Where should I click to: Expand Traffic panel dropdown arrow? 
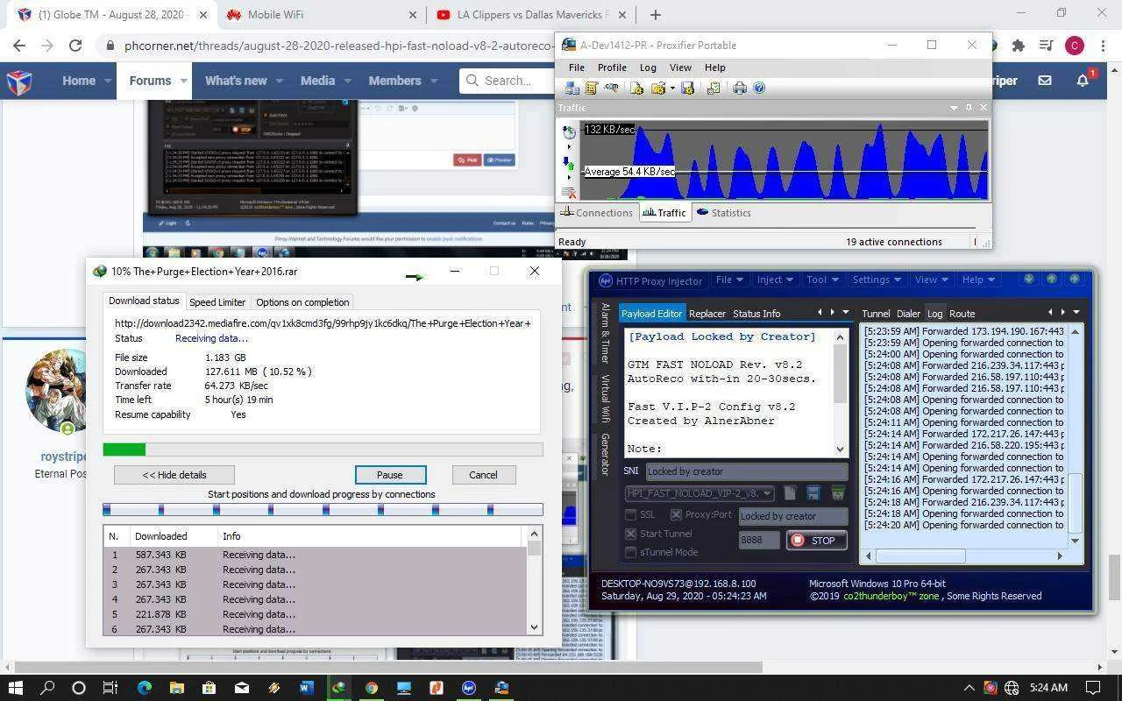point(954,107)
